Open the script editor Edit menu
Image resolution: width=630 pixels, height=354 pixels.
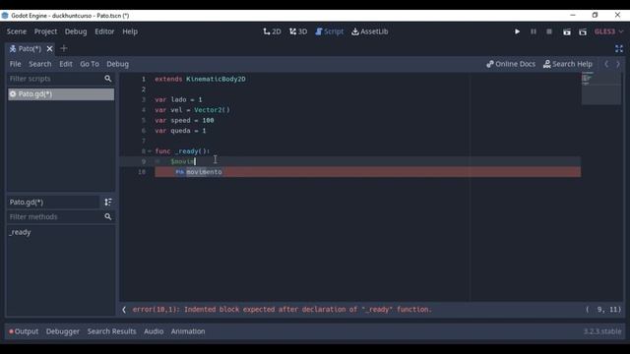pos(66,64)
